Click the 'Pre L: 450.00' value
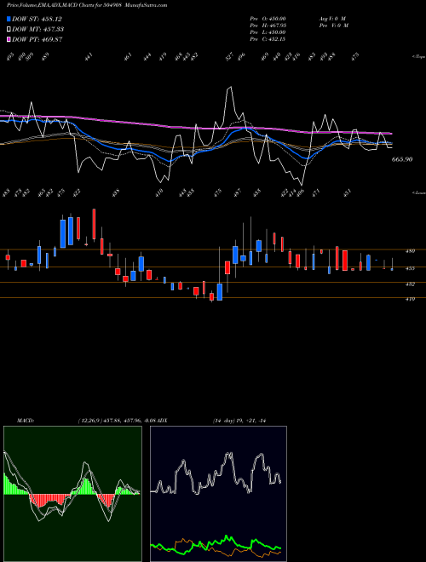The width and height of the screenshot is (426, 562). tap(268, 32)
